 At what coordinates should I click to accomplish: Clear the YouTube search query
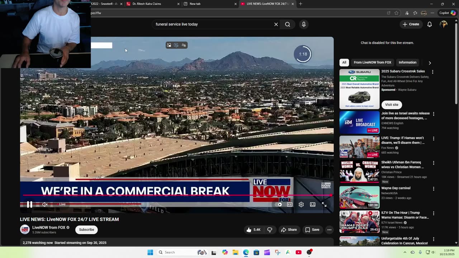(276, 24)
